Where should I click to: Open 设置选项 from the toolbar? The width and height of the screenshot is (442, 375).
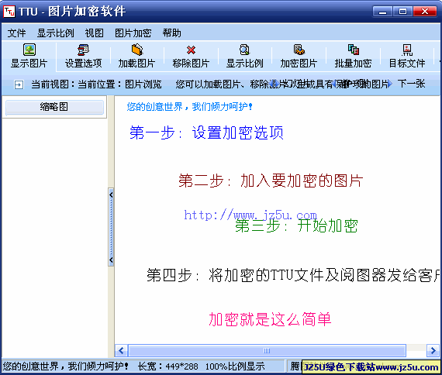83,56
